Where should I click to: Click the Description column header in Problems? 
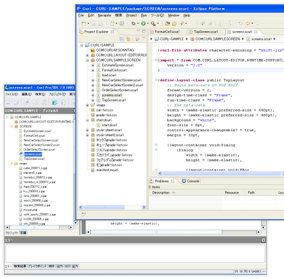pyautogui.click(x=185, y=193)
